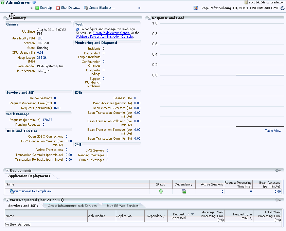Click the Web Module column header
The image size is (286, 231).
click(102, 216)
